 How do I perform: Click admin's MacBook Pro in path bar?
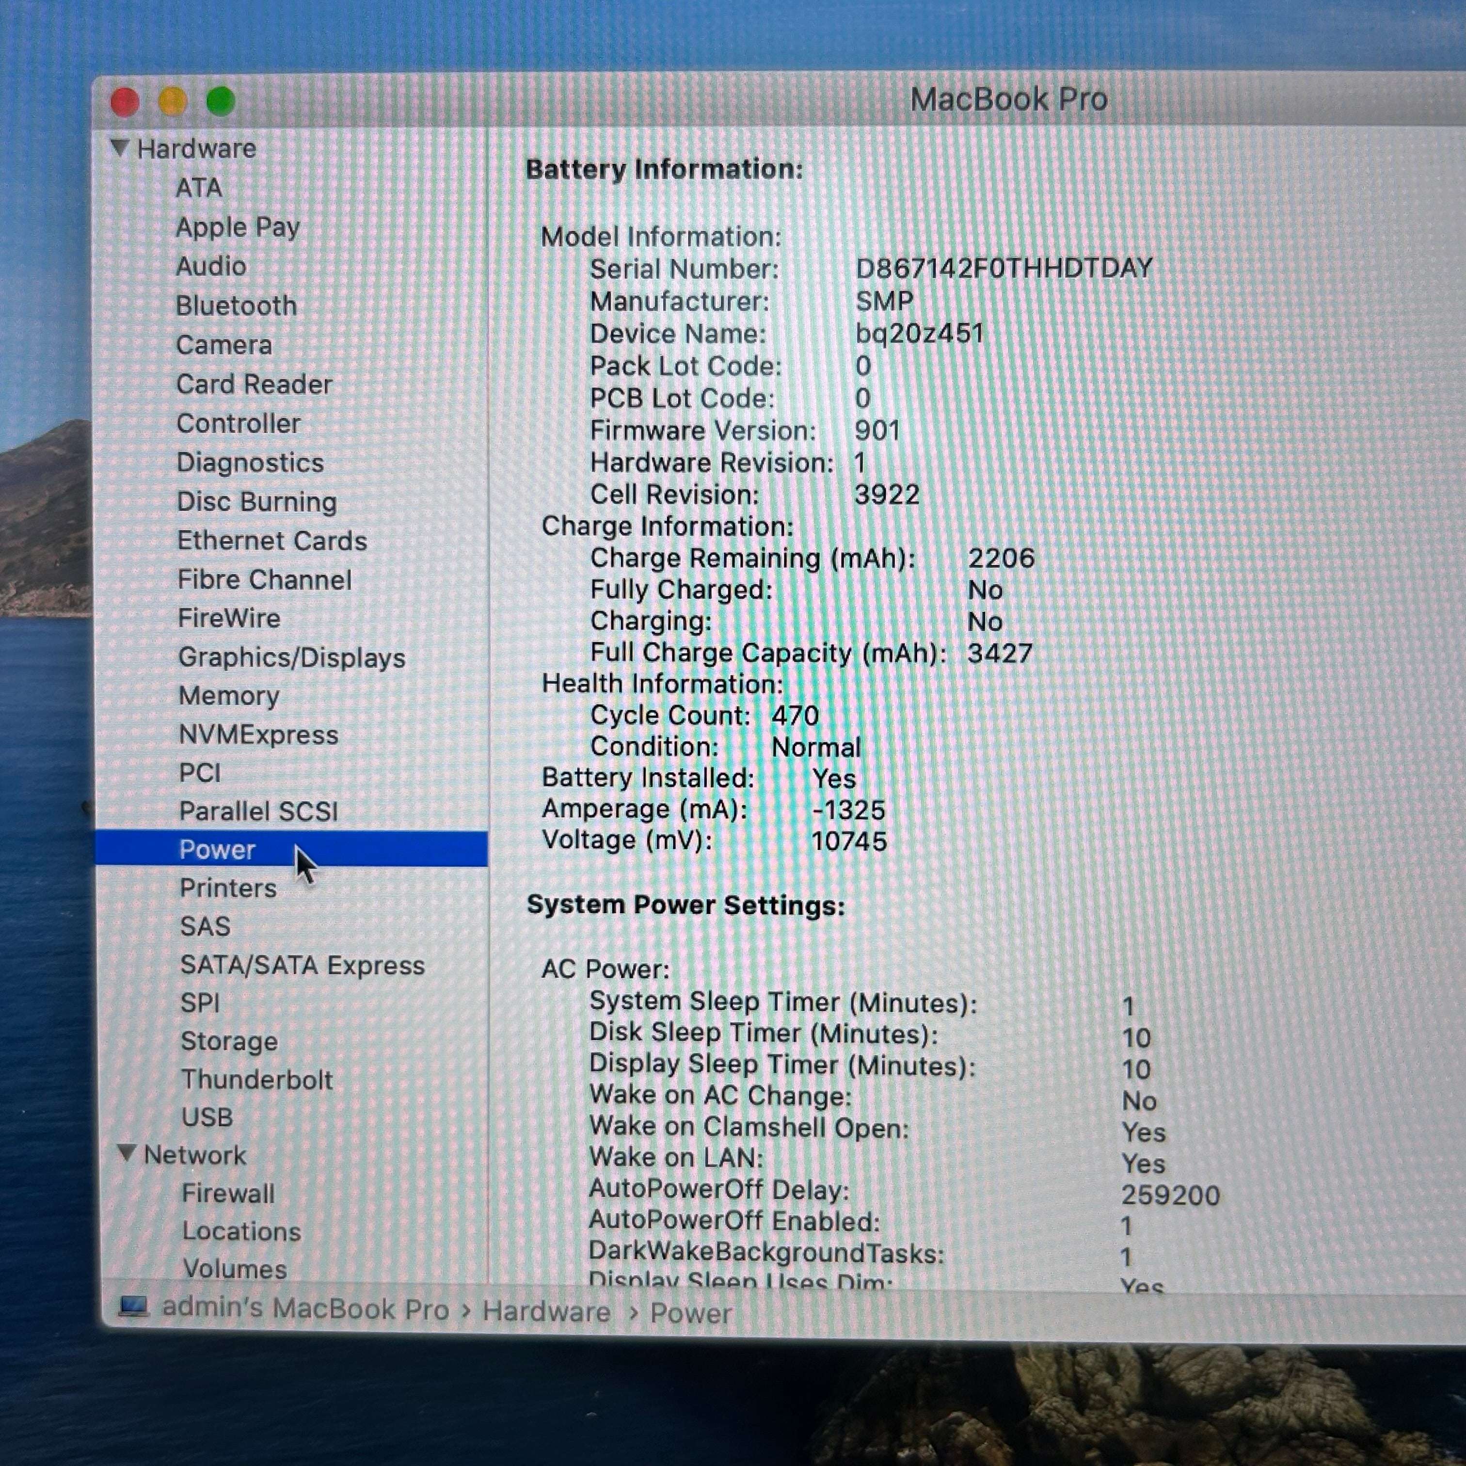tap(306, 1308)
